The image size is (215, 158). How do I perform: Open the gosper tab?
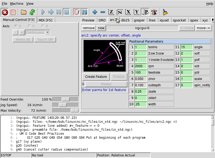pos(139,20)
